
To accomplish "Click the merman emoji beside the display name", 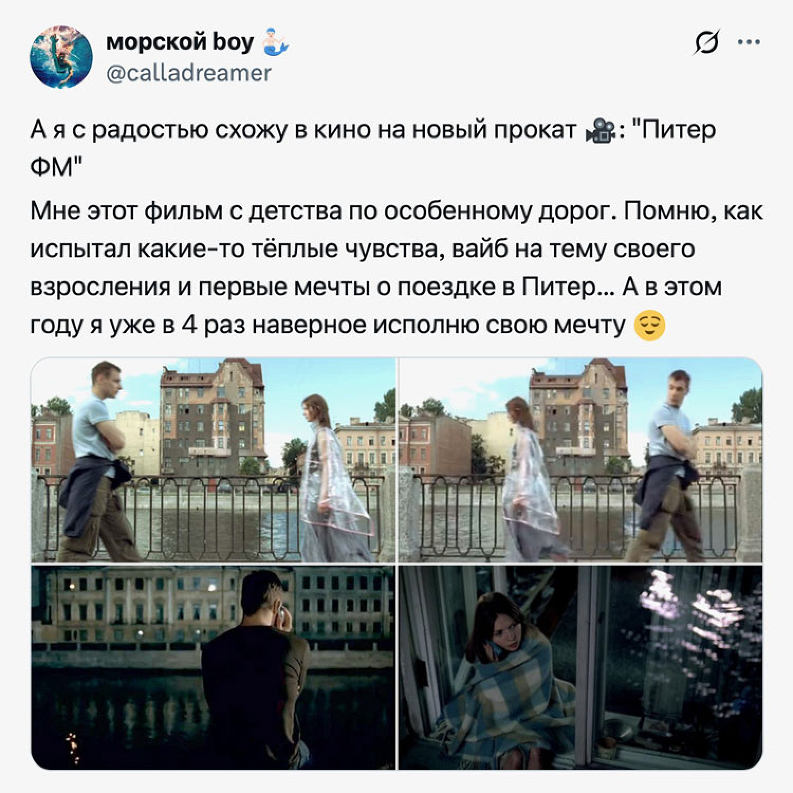I will point(275,43).
